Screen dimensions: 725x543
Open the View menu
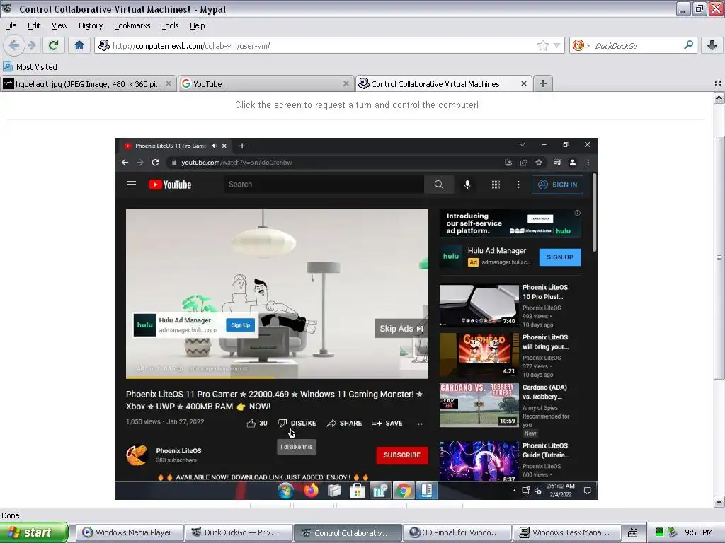[59, 25]
